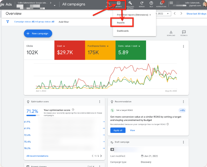The image size is (207, 167).
Task: Click the $29.7K cost value
Action: pyautogui.click(x=65, y=53)
